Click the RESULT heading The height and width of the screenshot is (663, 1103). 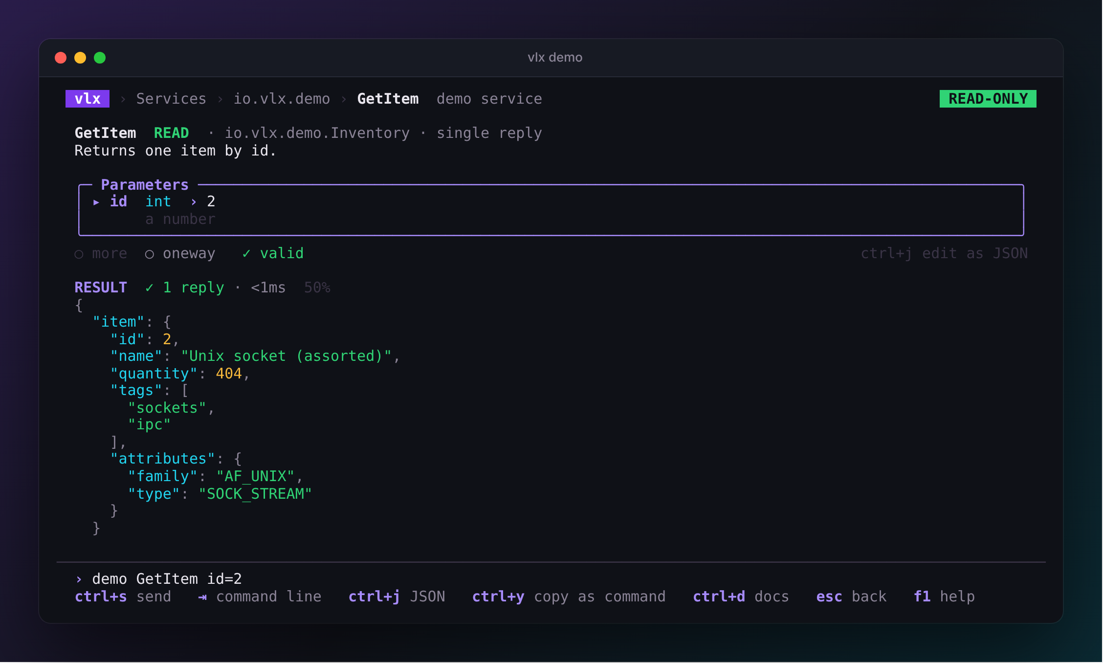tap(101, 287)
